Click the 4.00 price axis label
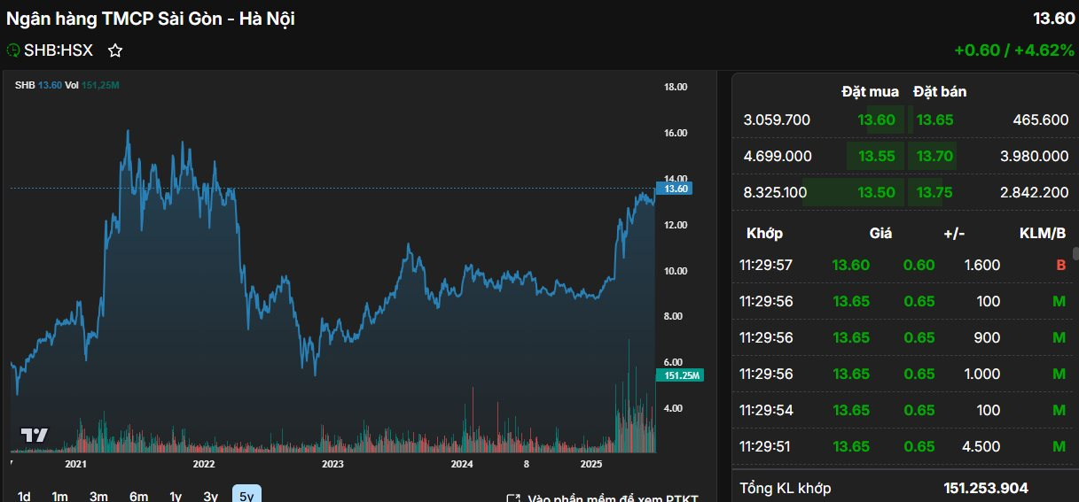Viewport: 1079px width, 502px height. click(673, 408)
